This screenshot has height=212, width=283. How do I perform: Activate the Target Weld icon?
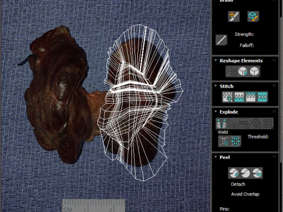click(x=224, y=141)
